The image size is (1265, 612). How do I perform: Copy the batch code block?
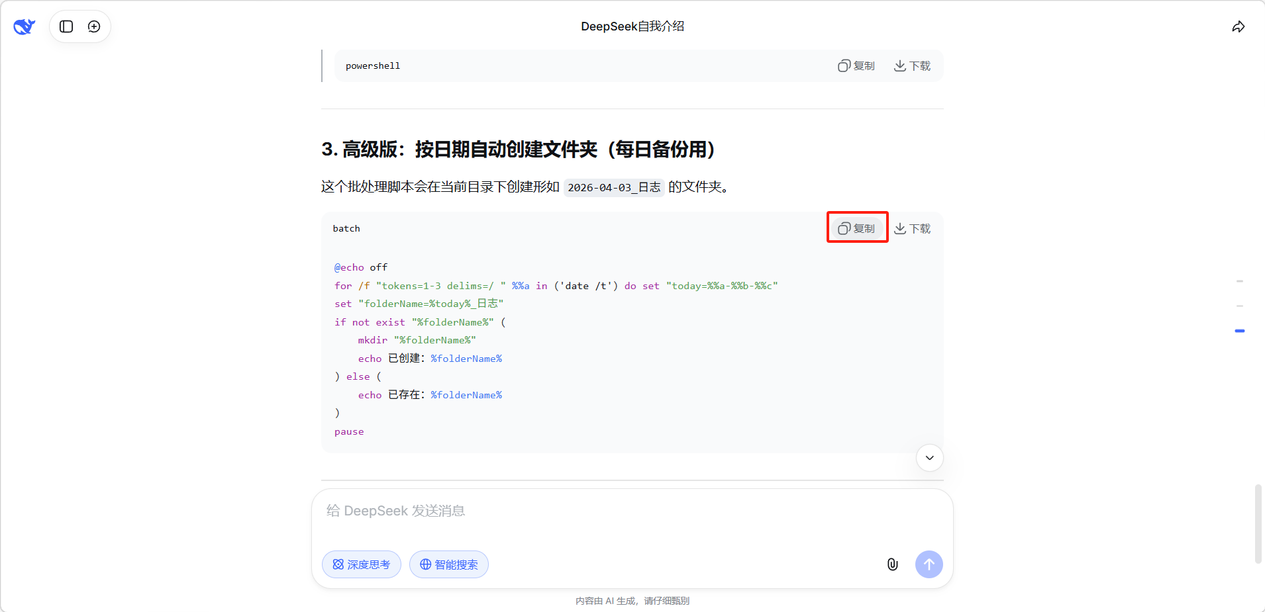tap(856, 228)
